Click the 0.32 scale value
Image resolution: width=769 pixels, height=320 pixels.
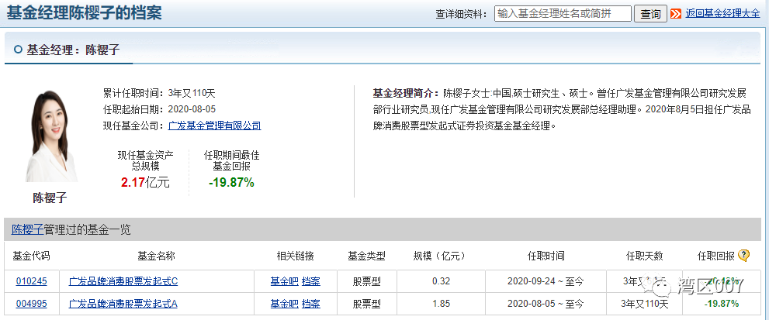[442, 281]
